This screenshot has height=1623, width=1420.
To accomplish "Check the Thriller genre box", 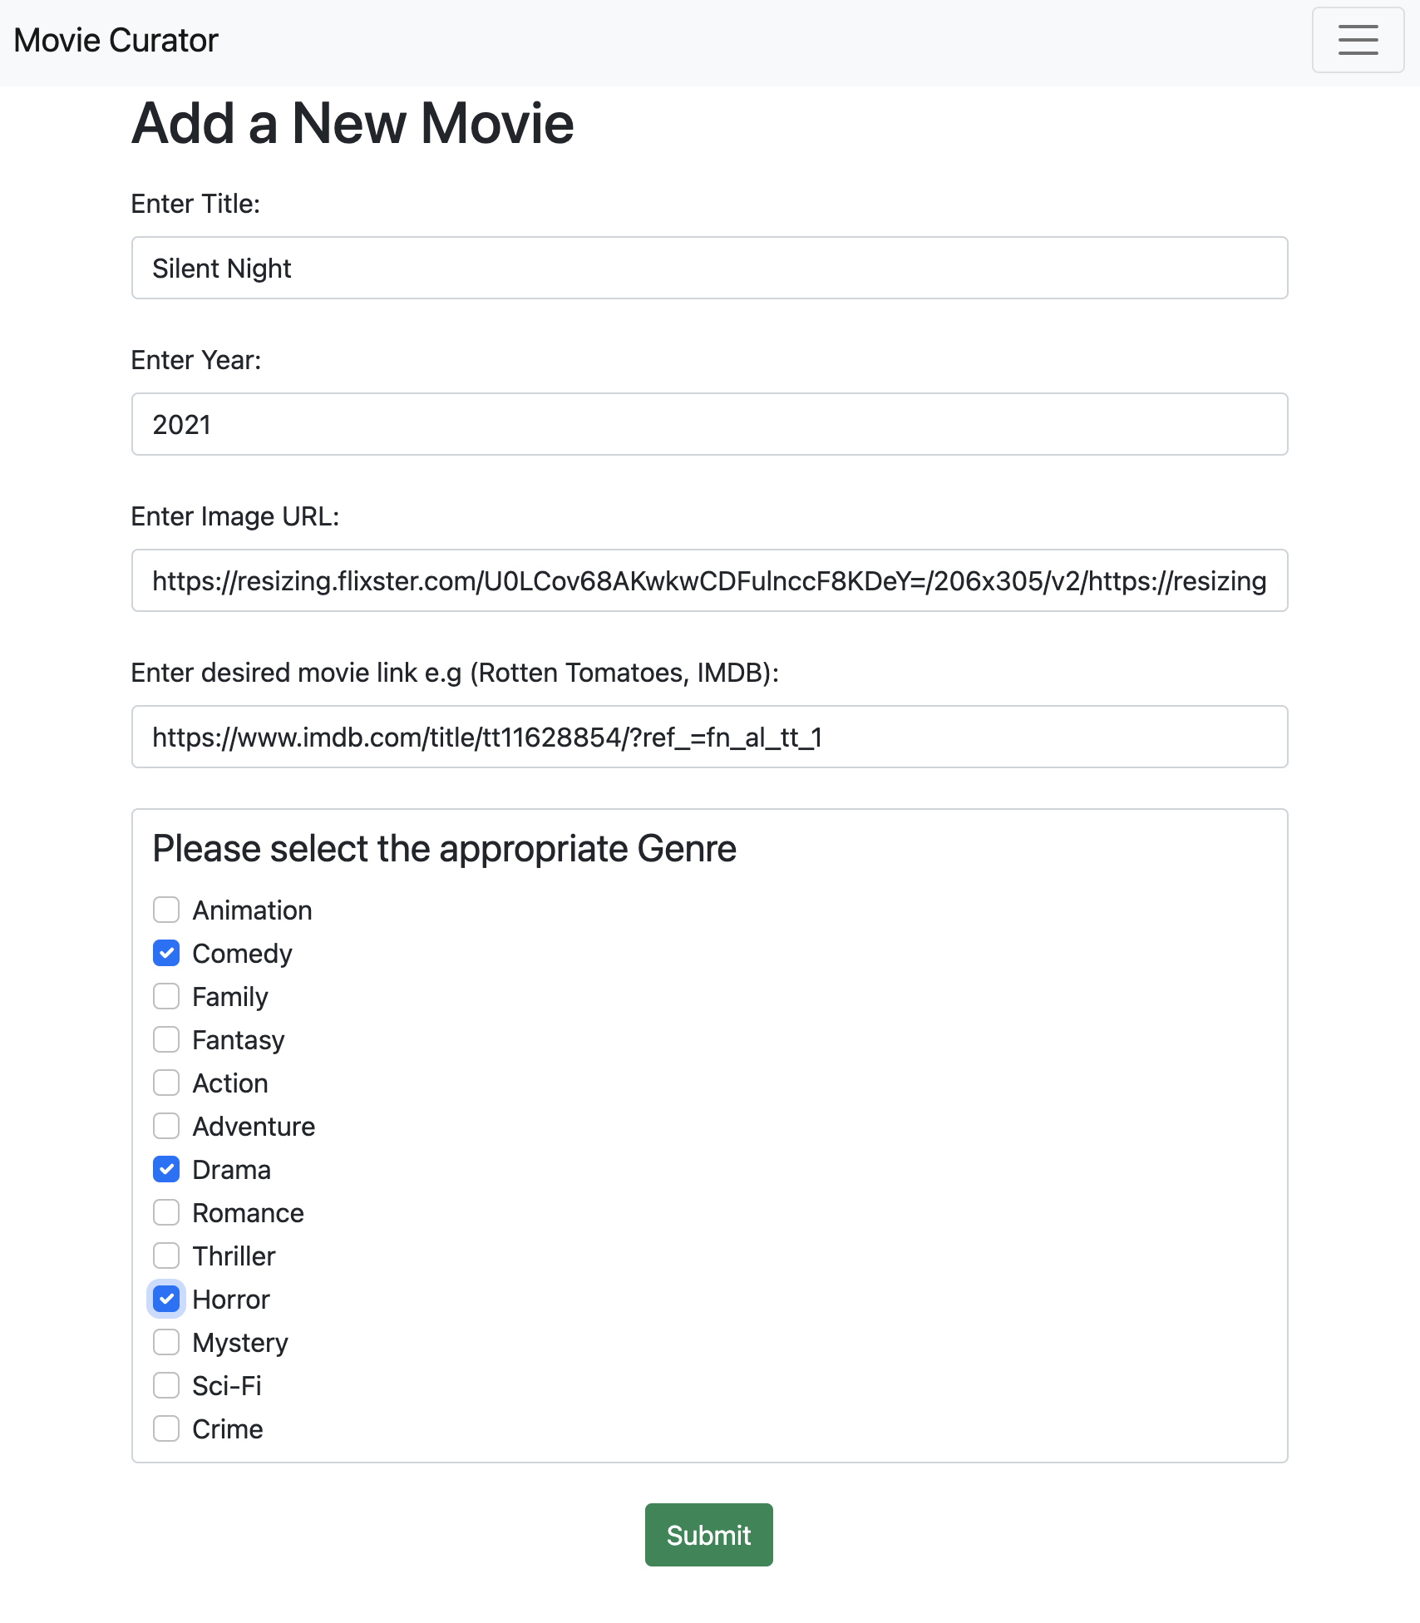I will (x=166, y=1255).
